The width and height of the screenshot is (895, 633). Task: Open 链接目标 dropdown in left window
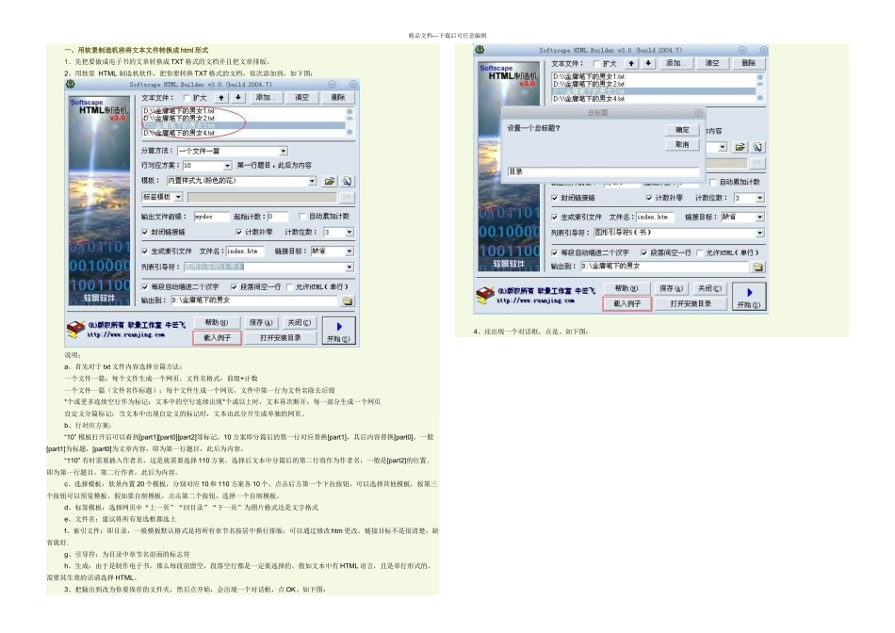(x=350, y=252)
